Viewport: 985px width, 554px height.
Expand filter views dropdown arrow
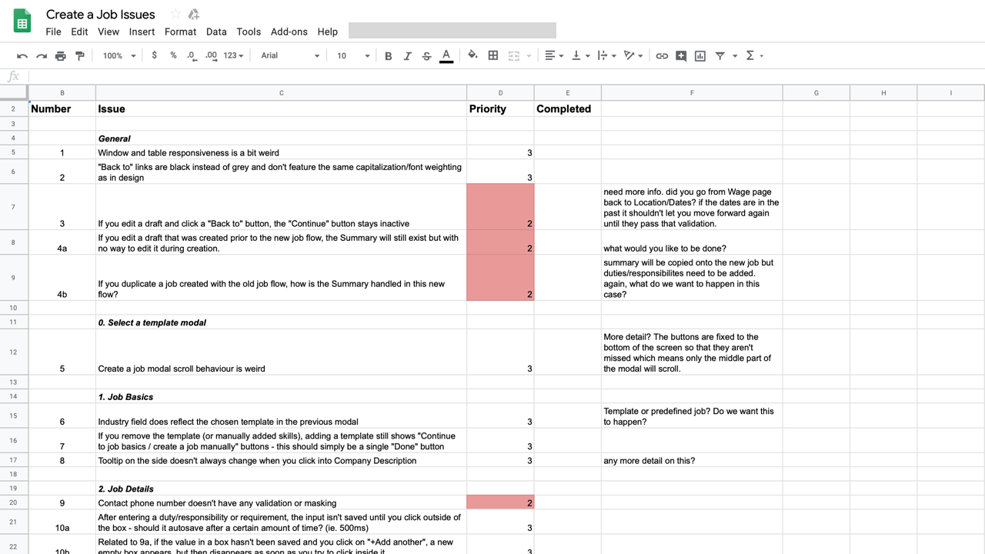click(x=735, y=55)
